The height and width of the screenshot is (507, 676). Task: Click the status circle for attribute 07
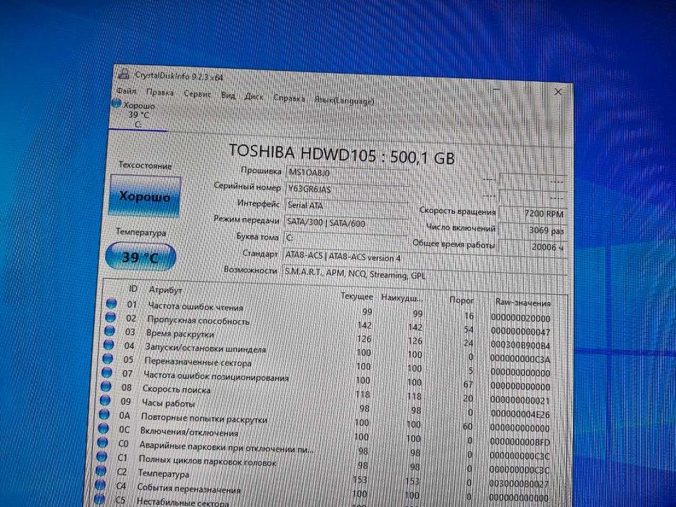coord(107,372)
